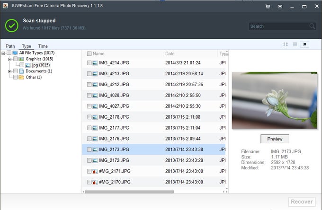322x210 pixels.
Task: Select the #MG_2170.JPG file name
Action: pos(115,182)
